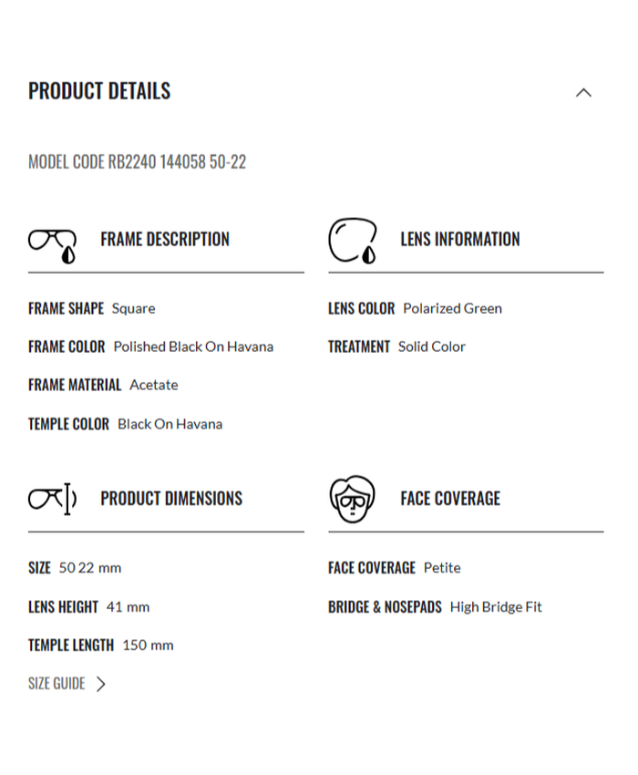Click the Frame Shape Square value
638x775 pixels.
coord(133,308)
